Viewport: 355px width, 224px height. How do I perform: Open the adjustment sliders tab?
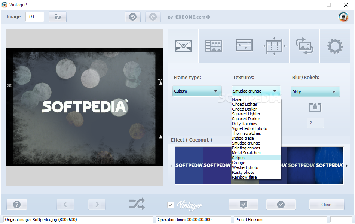244,46
